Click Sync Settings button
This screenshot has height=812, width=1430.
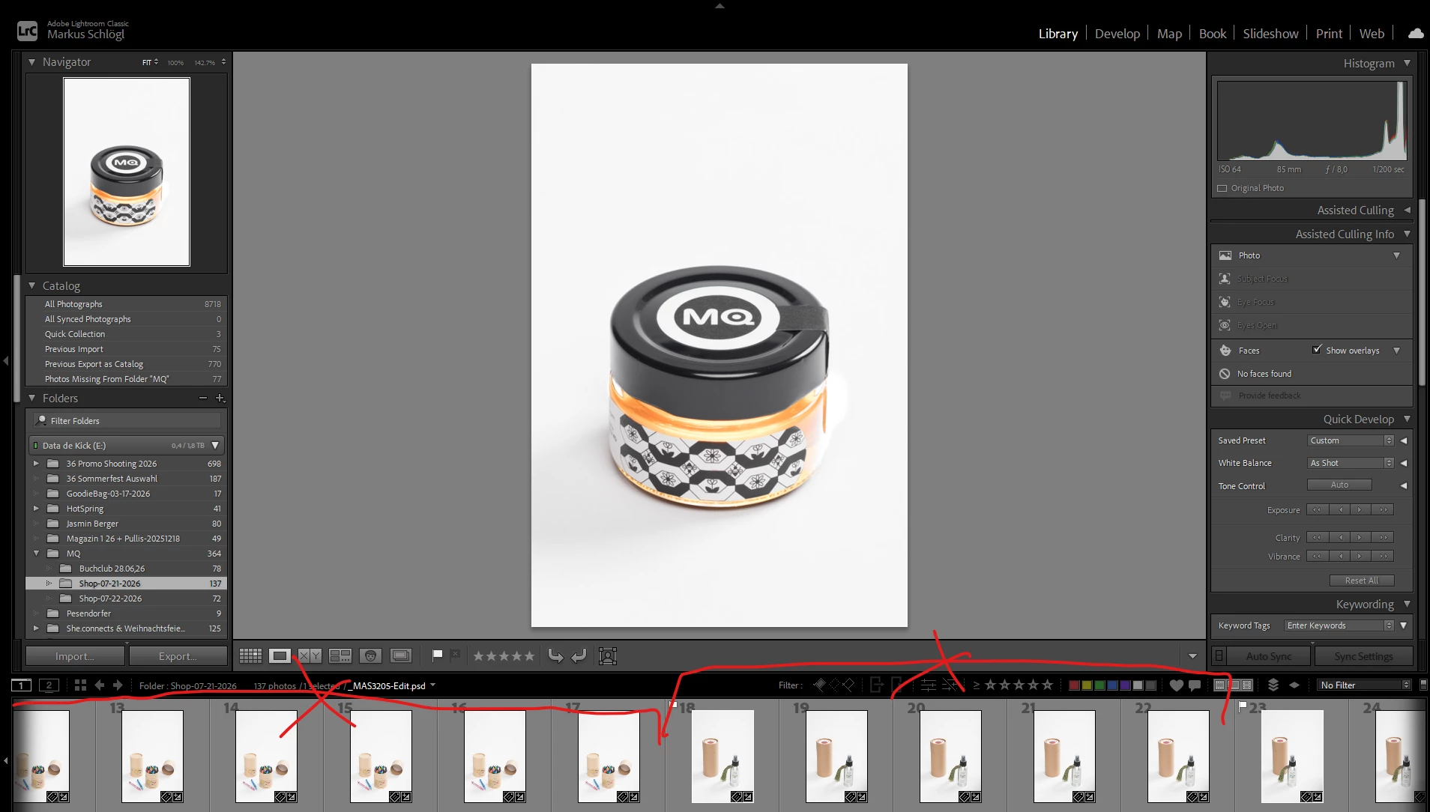tap(1363, 656)
